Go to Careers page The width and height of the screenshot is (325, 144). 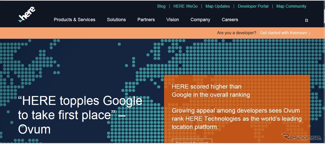[x=230, y=20]
